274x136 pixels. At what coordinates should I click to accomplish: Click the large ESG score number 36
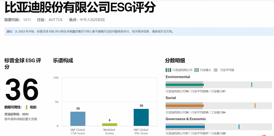point(22,90)
